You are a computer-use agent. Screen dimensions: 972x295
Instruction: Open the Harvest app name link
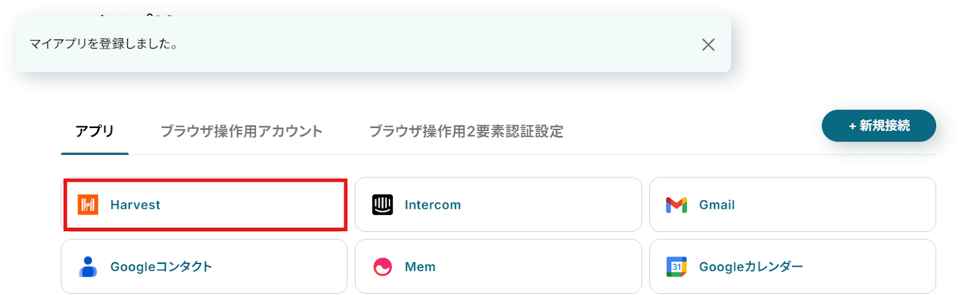coord(135,205)
